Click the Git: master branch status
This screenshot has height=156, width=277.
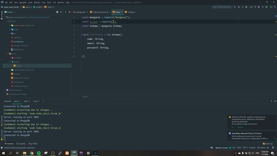pyautogui.click(x=261, y=147)
